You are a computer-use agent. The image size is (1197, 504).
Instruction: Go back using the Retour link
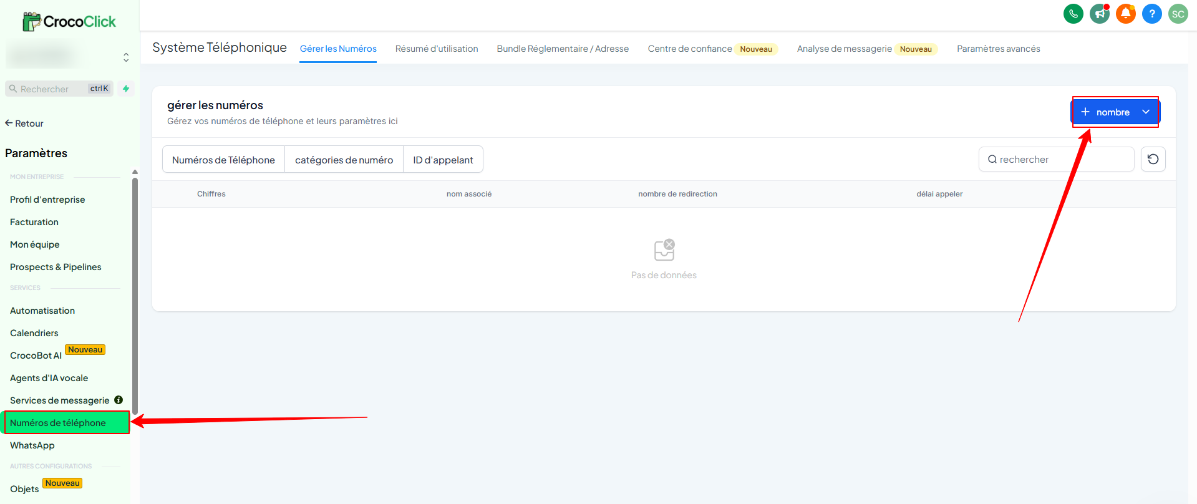24,124
